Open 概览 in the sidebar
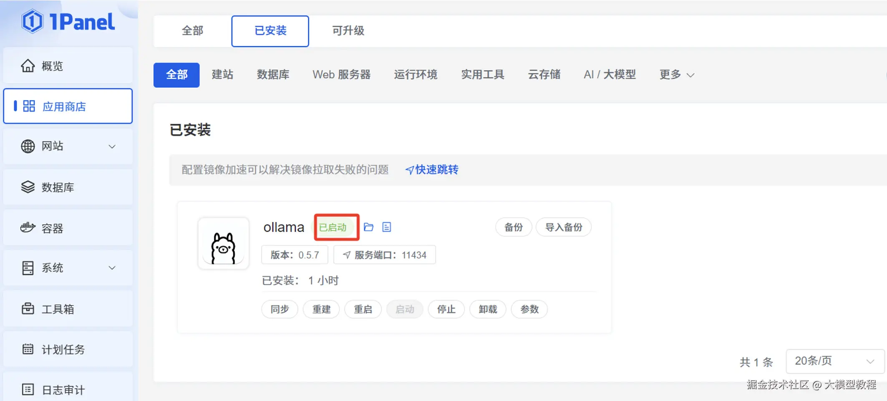This screenshot has height=401, width=887. pyautogui.click(x=68, y=66)
